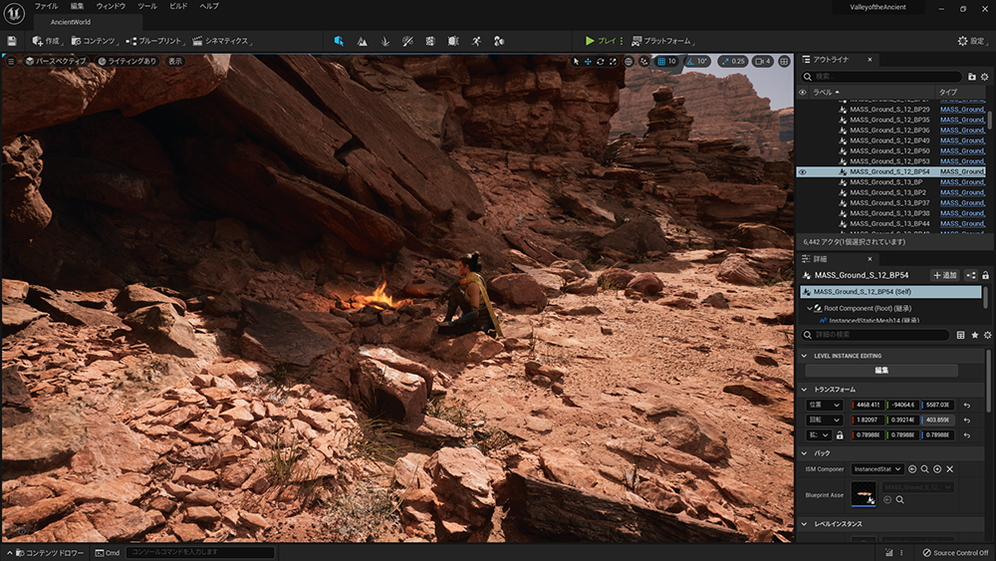This screenshot has width=996, height=561.
Task: Open Brush Editing mode icon
Action: pyautogui.click(x=453, y=41)
